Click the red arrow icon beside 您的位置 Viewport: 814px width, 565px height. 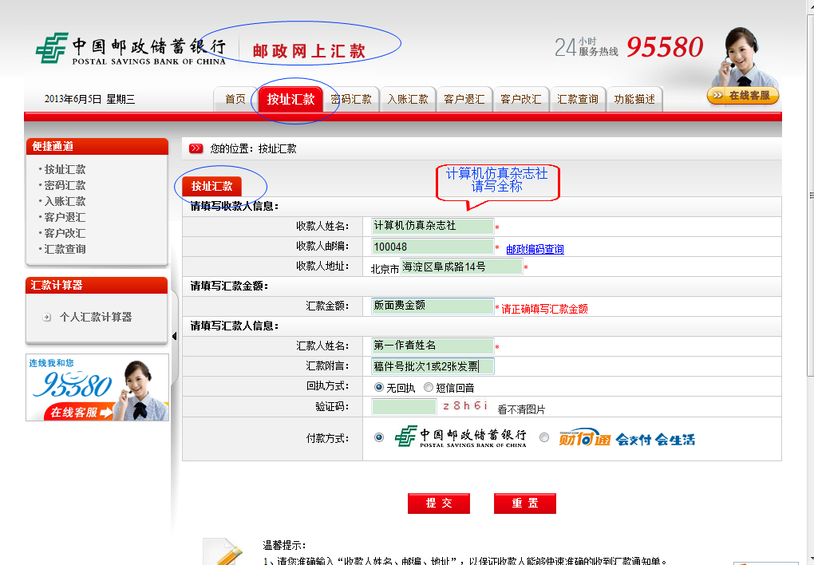[x=196, y=148]
